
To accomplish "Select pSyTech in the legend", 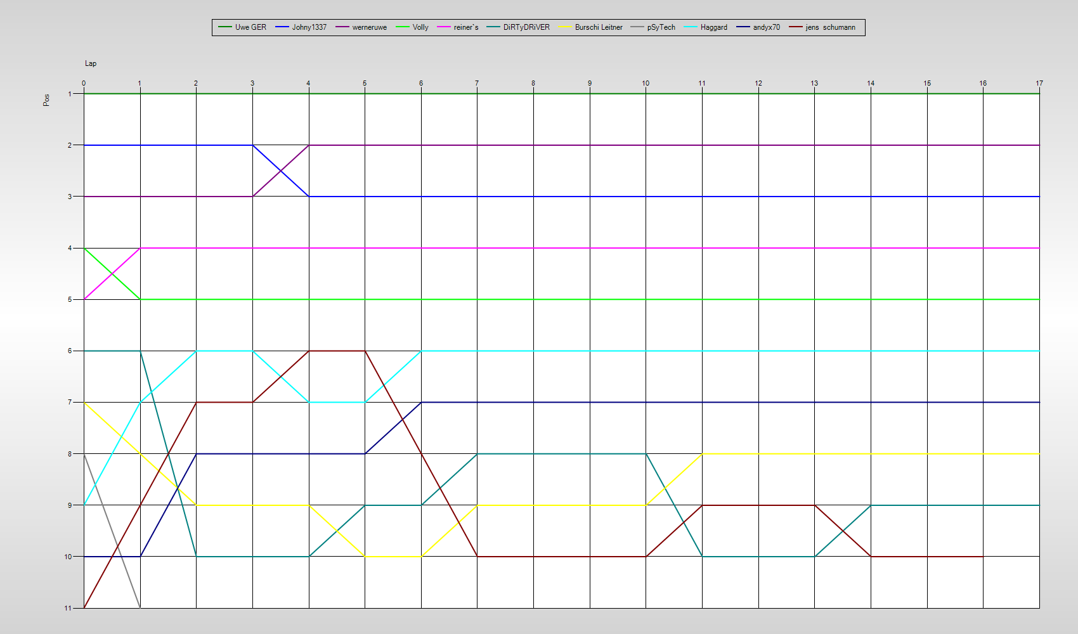I will [x=661, y=27].
